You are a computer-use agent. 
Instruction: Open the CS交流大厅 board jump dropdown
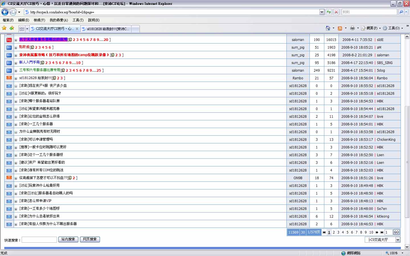[398, 240]
